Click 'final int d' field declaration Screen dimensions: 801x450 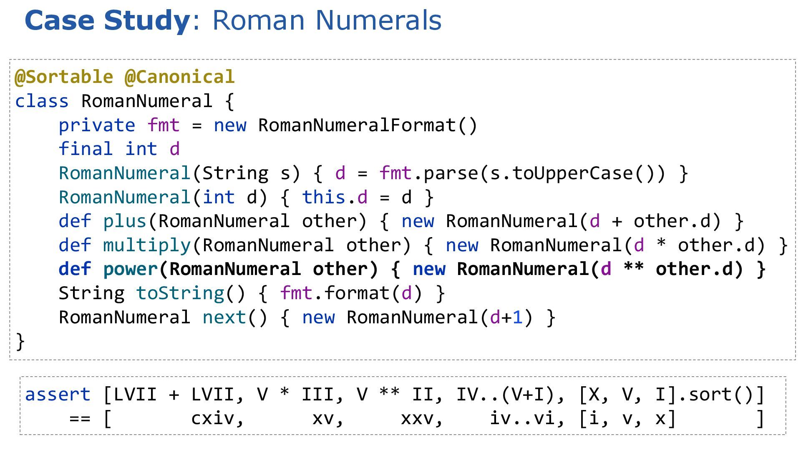[x=119, y=149]
